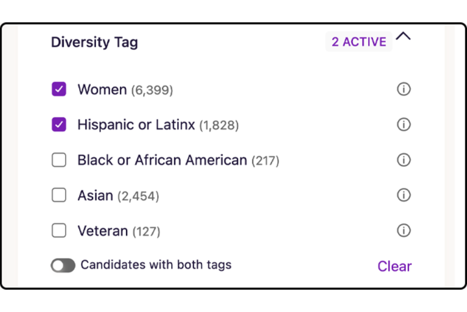Click the Hispanic or Latinx label

[x=136, y=125]
